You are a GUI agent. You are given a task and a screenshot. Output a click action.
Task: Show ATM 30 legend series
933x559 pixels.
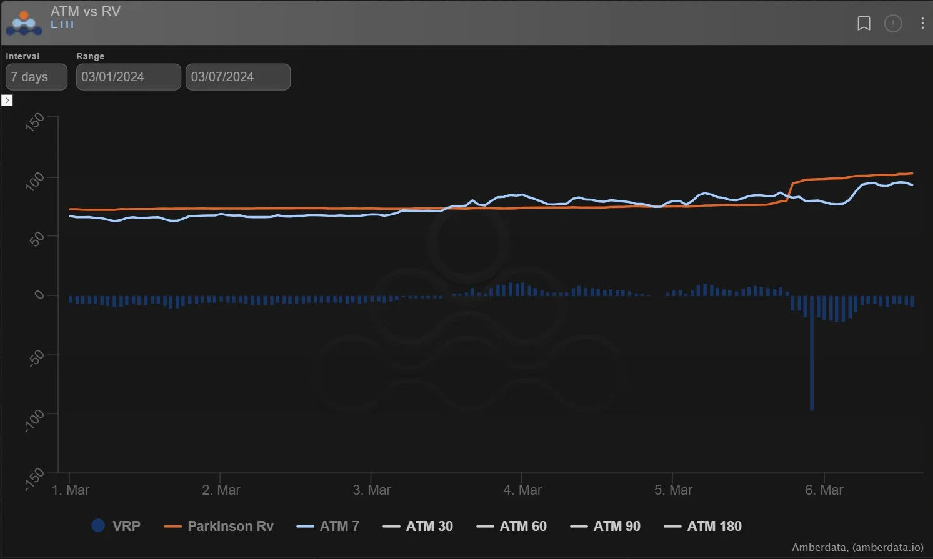[x=417, y=526]
